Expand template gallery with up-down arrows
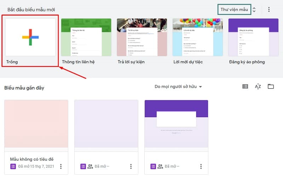 tap(254, 10)
